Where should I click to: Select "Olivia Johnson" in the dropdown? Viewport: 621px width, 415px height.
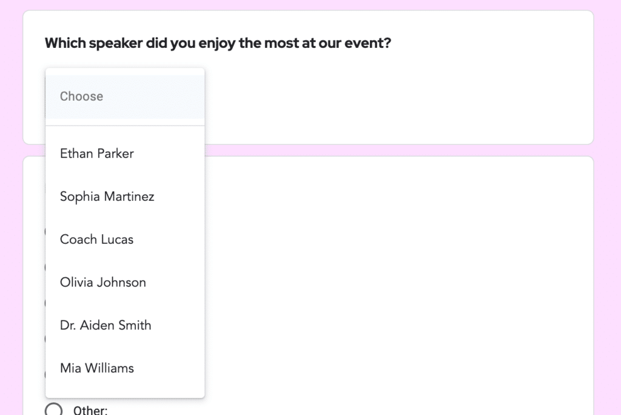(102, 282)
